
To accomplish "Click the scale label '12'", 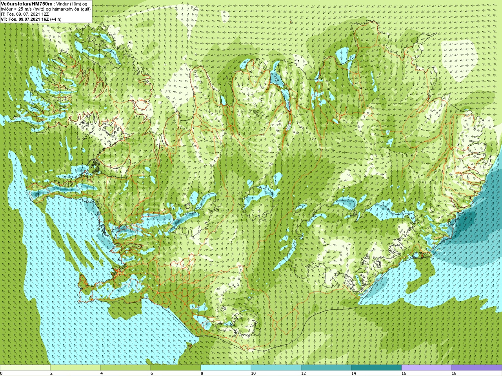I will pyautogui.click(x=303, y=373).
